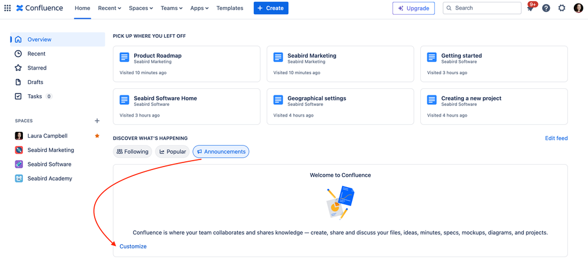Open notifications bell with 9+ badge
The width and height of the screenshot is (588, 266).
pyautogui.click(x=530, y=8)
